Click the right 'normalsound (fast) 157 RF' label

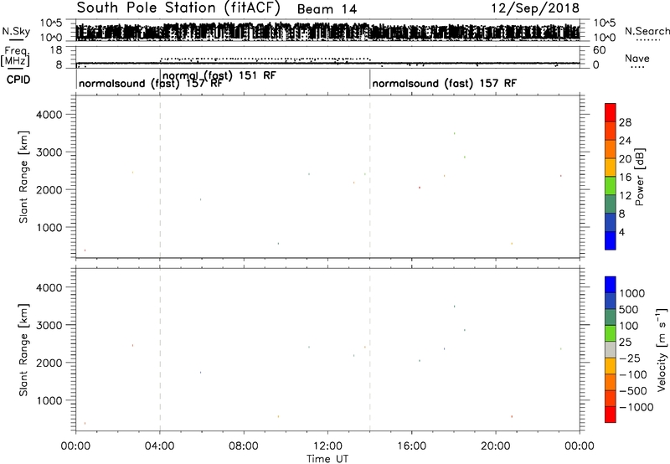click(x=445, y=83)
